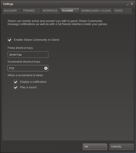
Task: Click 'When a screenshot is taken' text
Action: tap(25, 75)
